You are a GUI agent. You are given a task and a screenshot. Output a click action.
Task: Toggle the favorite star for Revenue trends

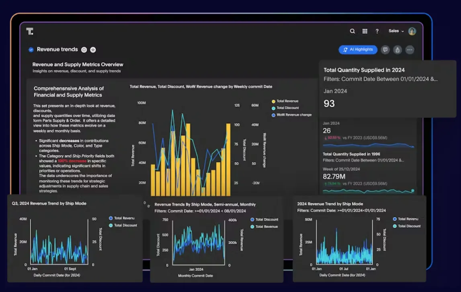click(x=93, y=50)
